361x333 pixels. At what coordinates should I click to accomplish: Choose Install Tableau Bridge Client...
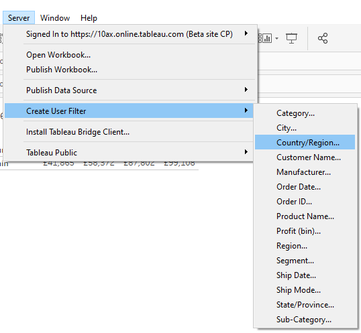coord(129,132)
